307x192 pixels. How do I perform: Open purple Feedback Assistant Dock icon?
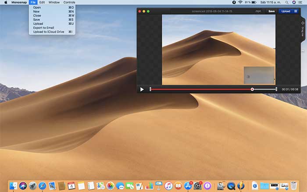pos(207,186)
